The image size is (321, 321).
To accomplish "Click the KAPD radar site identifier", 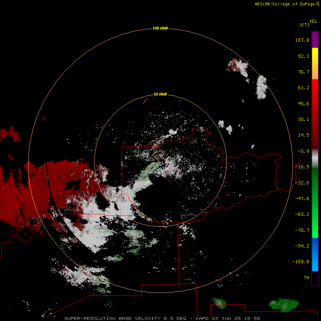I will (x=202, y=319).
